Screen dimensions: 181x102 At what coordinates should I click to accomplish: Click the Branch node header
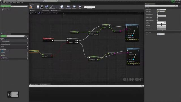(x=72, y=39)
